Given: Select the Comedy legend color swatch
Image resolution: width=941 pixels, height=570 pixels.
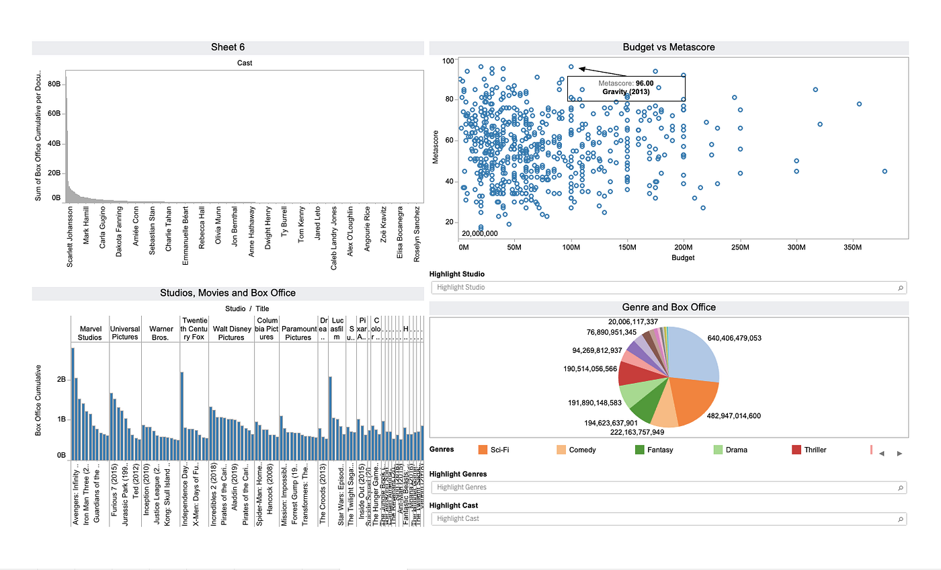Looking at the screenshot, I should tap(560, 449).
